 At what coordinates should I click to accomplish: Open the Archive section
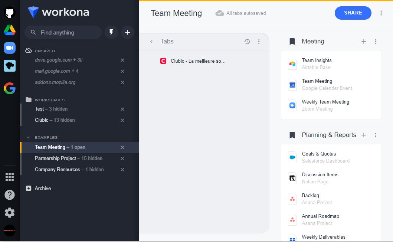tap(38, 188)
